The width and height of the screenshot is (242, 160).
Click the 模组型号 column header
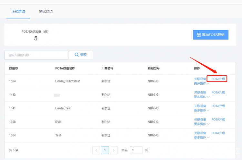coord(154,68)
